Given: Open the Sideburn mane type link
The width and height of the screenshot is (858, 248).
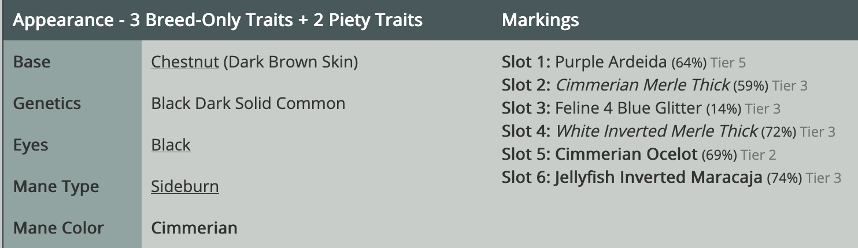Looking at the screenshot, I should click(185, 186).
